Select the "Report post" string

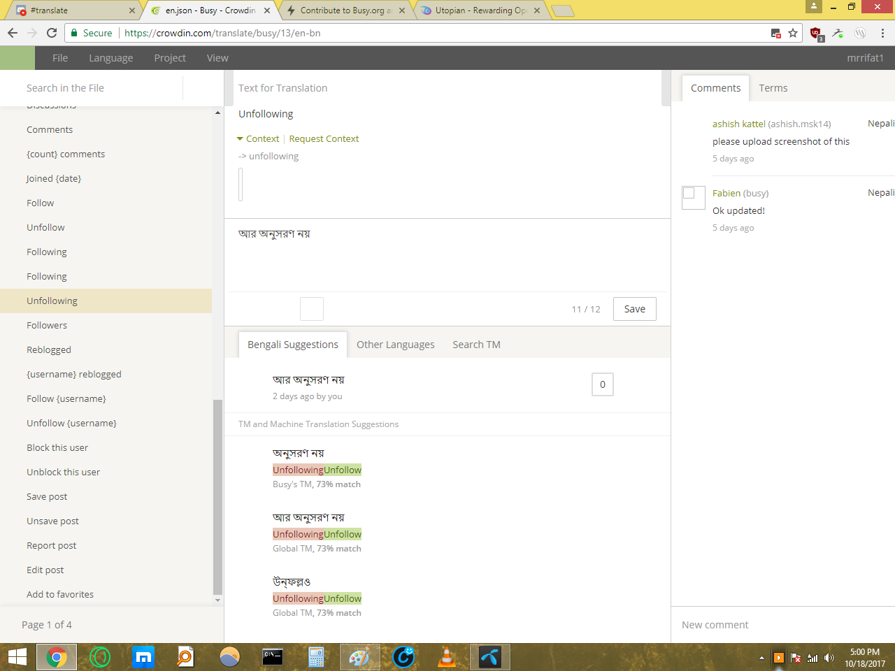click(x=106, y=545)
